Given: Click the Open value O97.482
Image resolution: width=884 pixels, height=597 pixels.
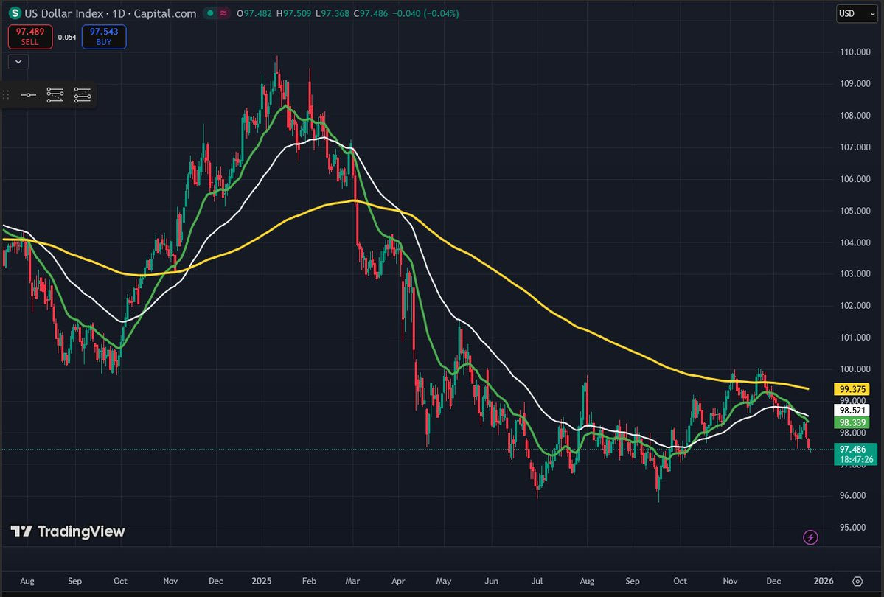Looking at the screenshot, I should click(254, 13).
